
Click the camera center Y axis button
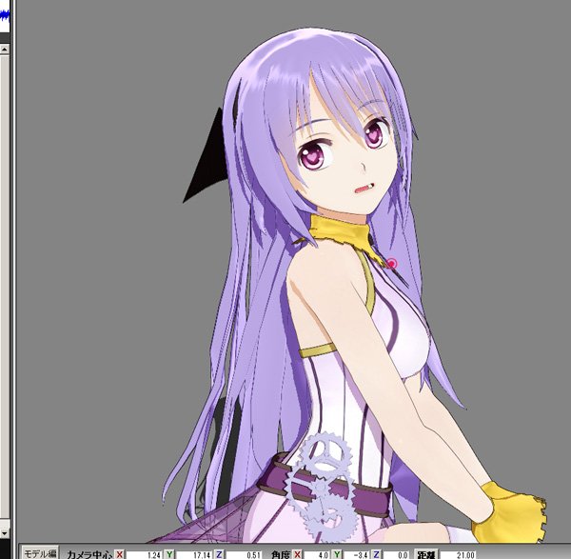[169, 554]
